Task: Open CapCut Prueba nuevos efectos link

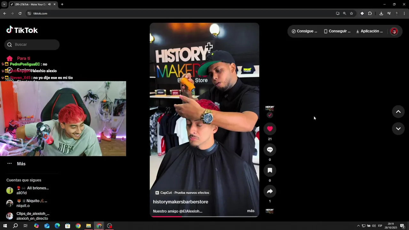Action: click(x=182, y=193)
